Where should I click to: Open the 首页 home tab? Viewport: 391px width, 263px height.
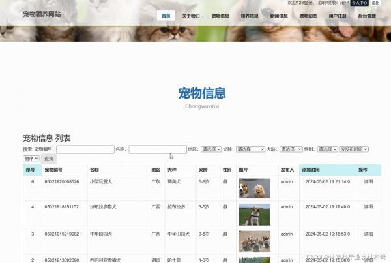[166, 15]
